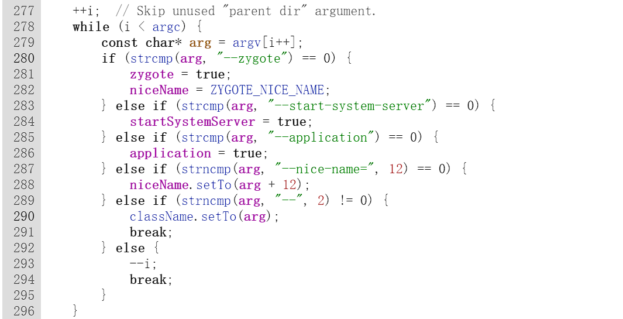Click the while keyword on line 278
The width and height of the screenshot is (623, 319).
(91, 27)
